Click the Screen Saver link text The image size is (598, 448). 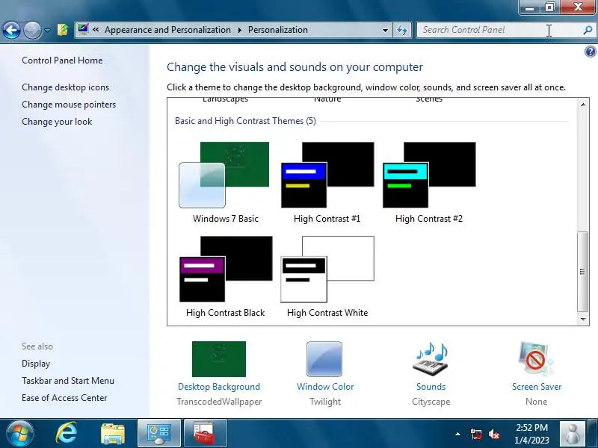[537, 387]
